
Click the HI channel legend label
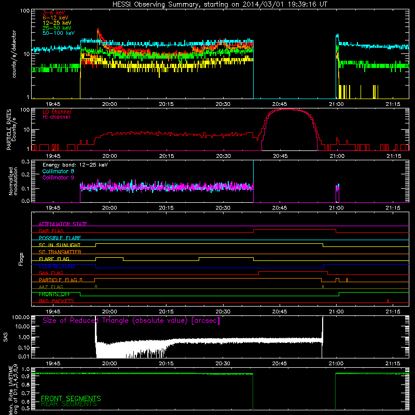[56, 117]
